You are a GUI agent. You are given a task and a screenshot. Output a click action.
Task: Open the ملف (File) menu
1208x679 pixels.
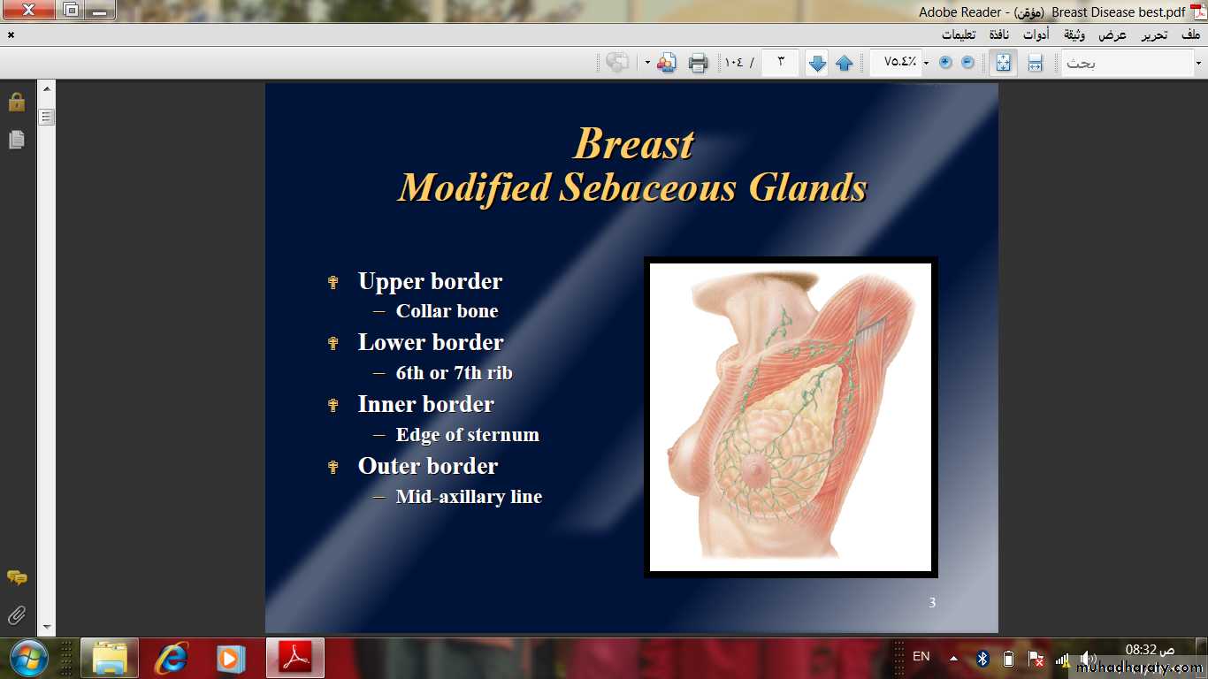click(x=1190, y=35)
